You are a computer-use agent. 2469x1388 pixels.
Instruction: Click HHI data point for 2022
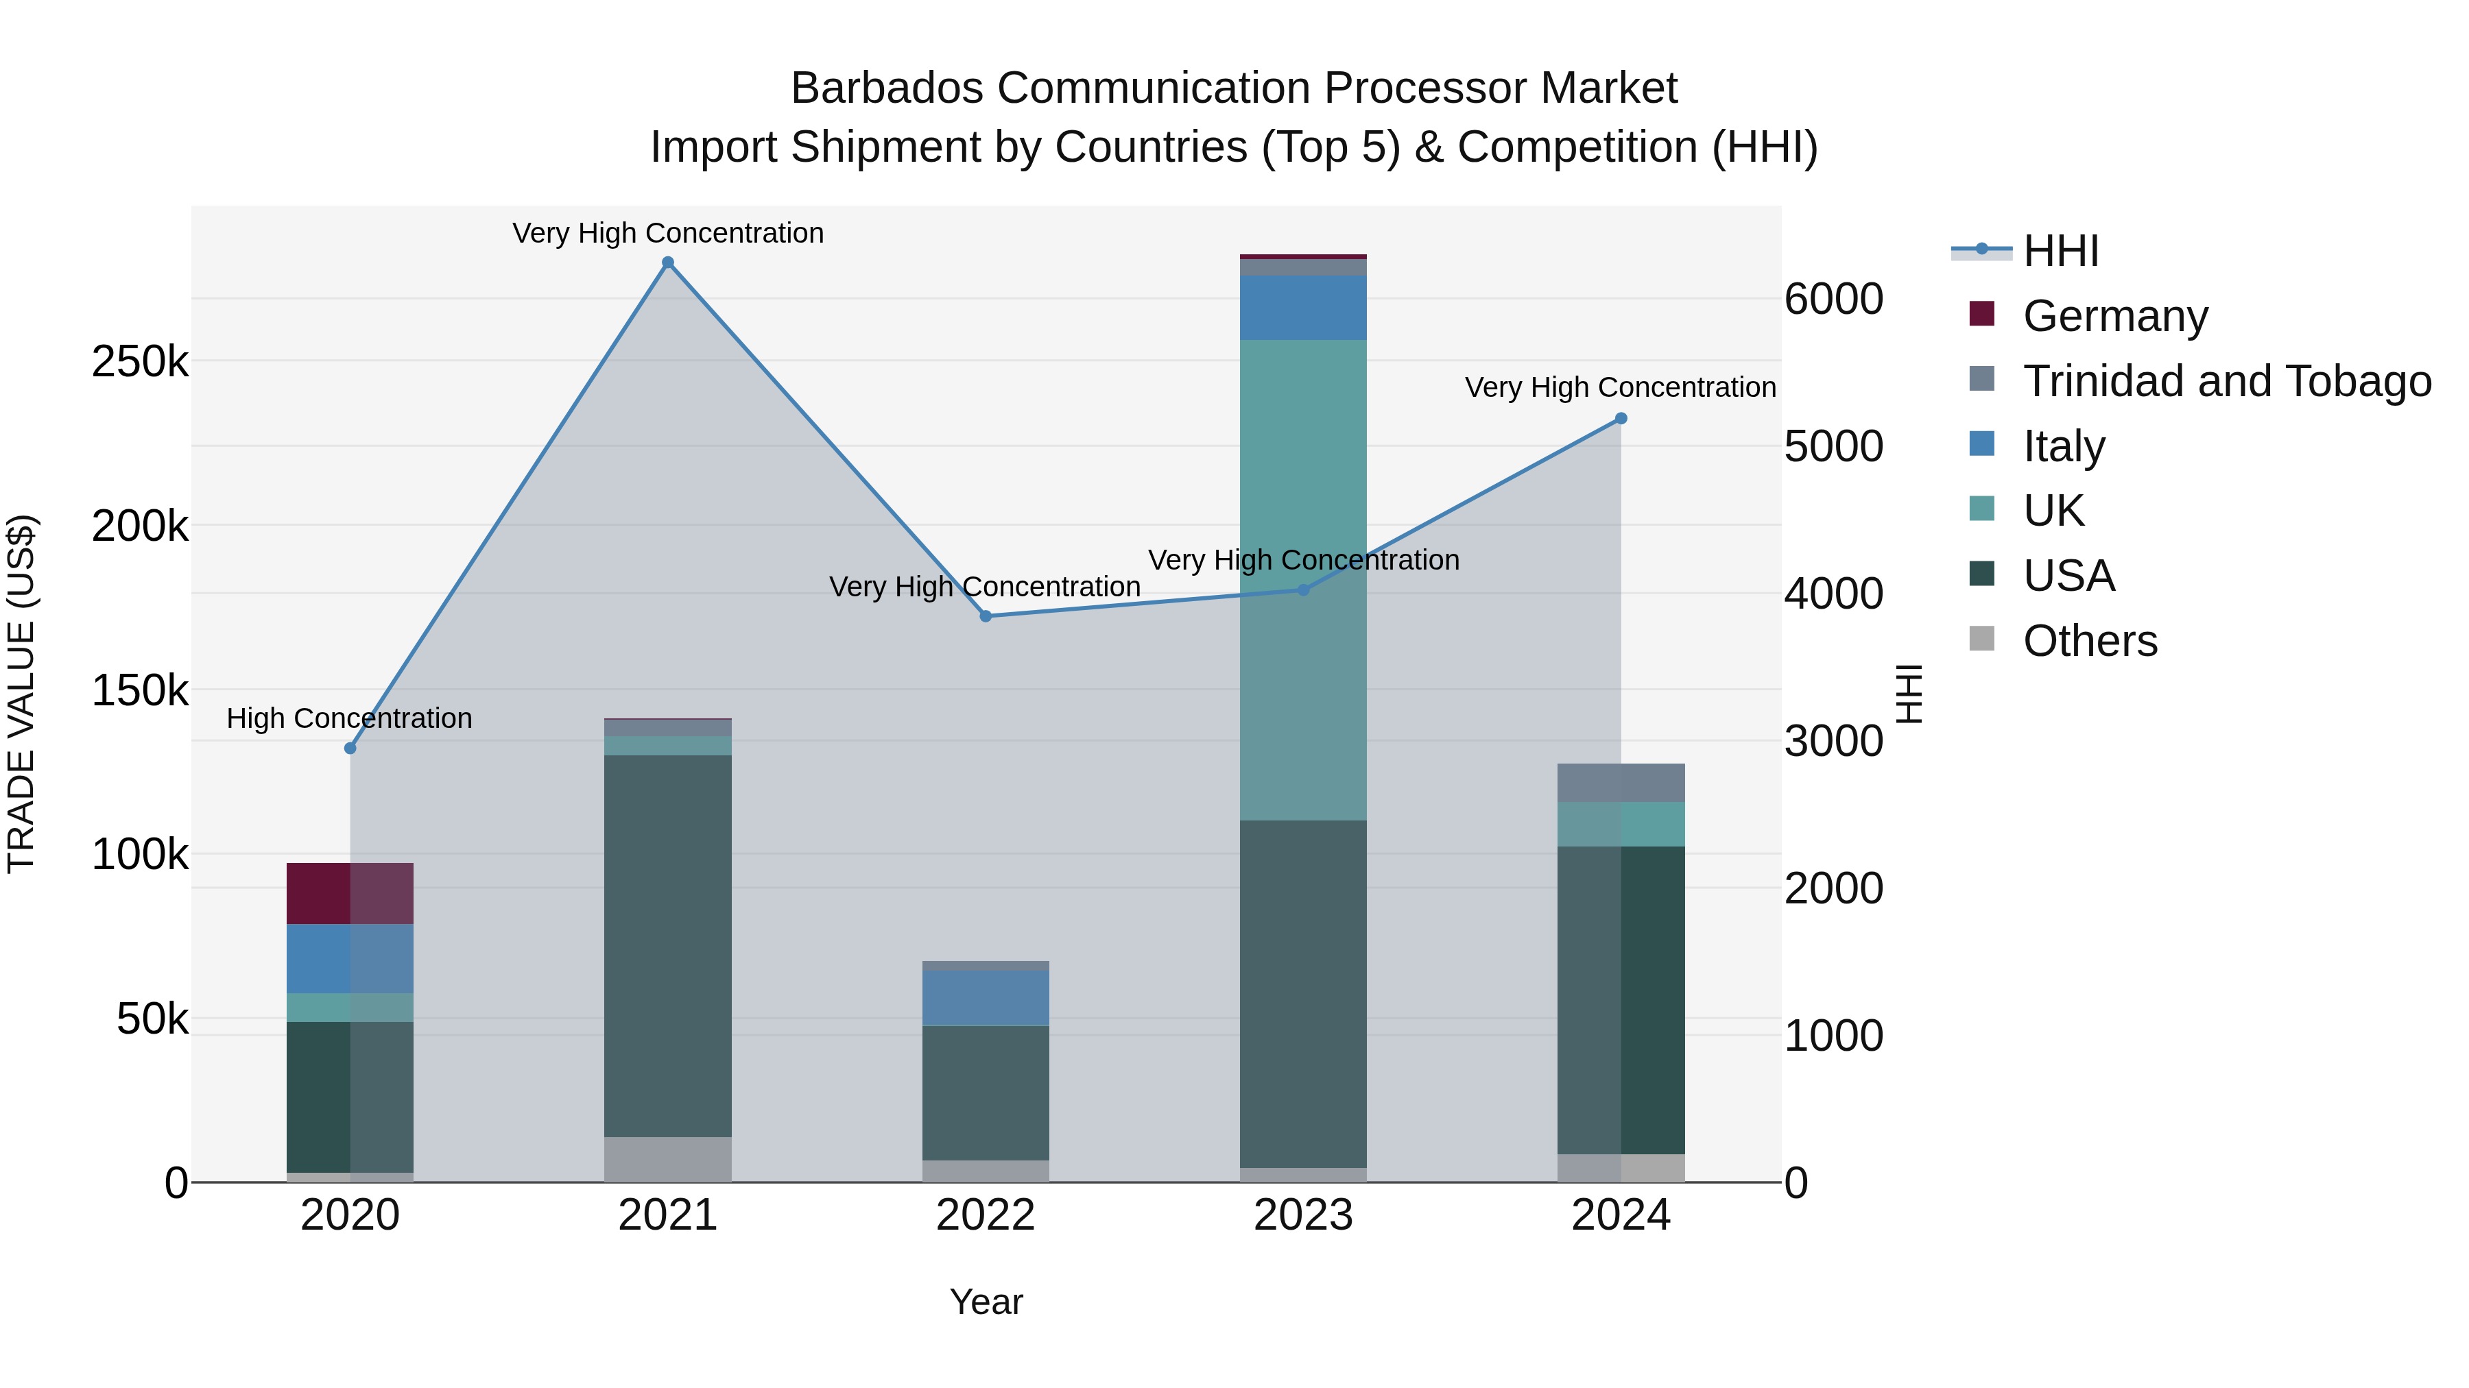click(x=986, y=616)
